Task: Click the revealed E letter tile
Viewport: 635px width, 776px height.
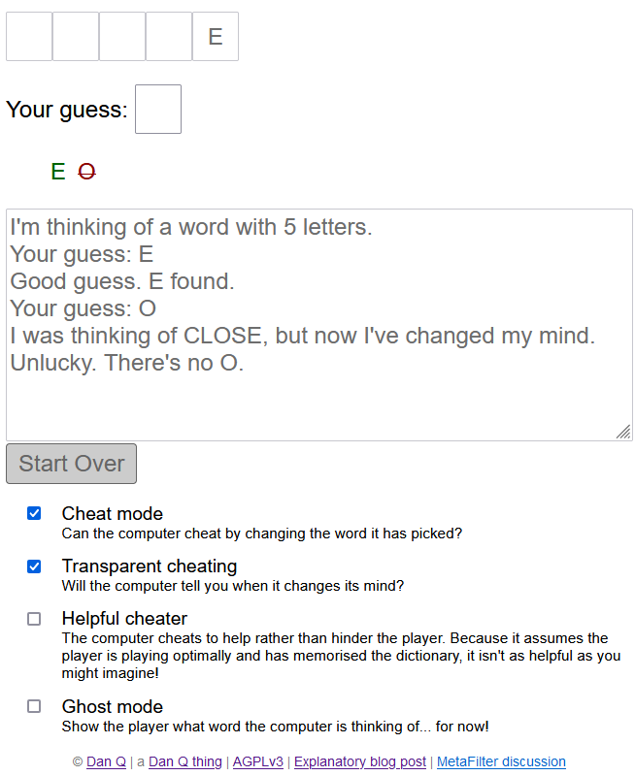Action: (216, 37)
